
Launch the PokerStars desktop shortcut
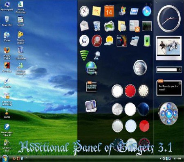(7, 67)
